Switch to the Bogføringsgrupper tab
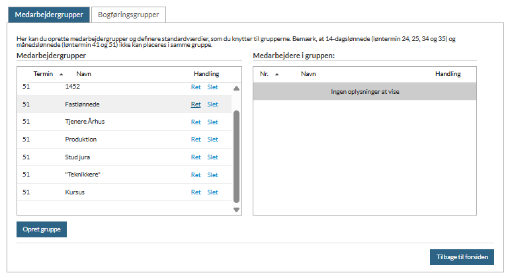 click(128, 15)
